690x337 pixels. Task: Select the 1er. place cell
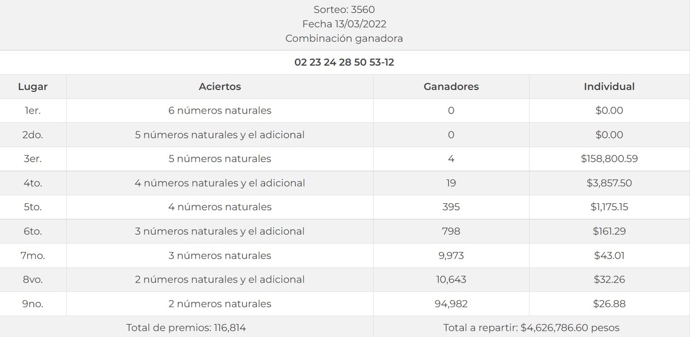(33, 111)
